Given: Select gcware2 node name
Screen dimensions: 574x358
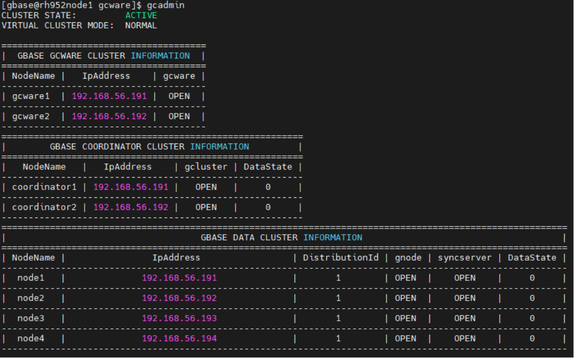Looking at the screenshot, I should pyautogui.click(x=31, y=116).
